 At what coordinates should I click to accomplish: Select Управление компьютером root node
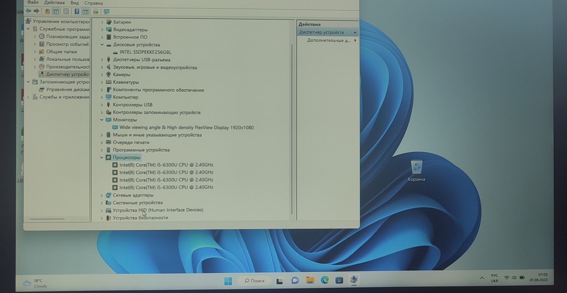point(61,21)
